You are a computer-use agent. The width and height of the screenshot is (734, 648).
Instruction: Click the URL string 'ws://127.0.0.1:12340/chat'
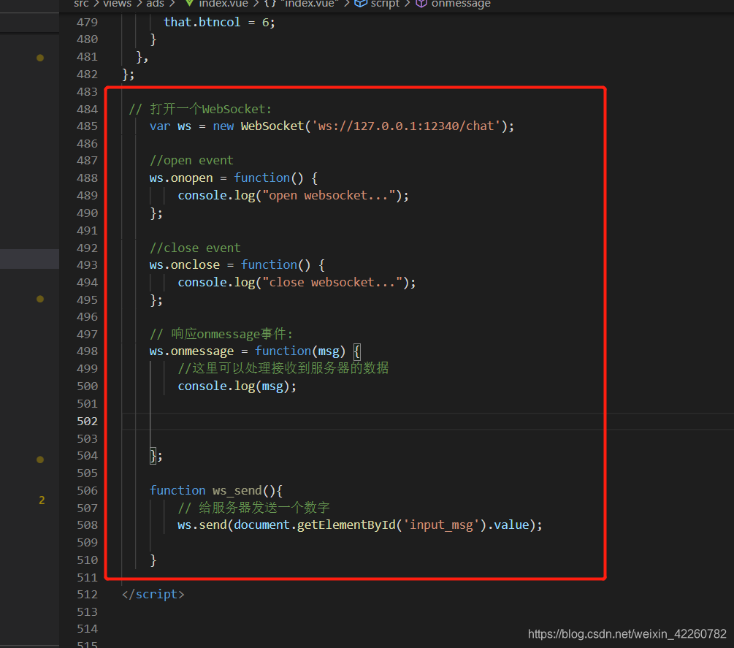coord(406,126)
